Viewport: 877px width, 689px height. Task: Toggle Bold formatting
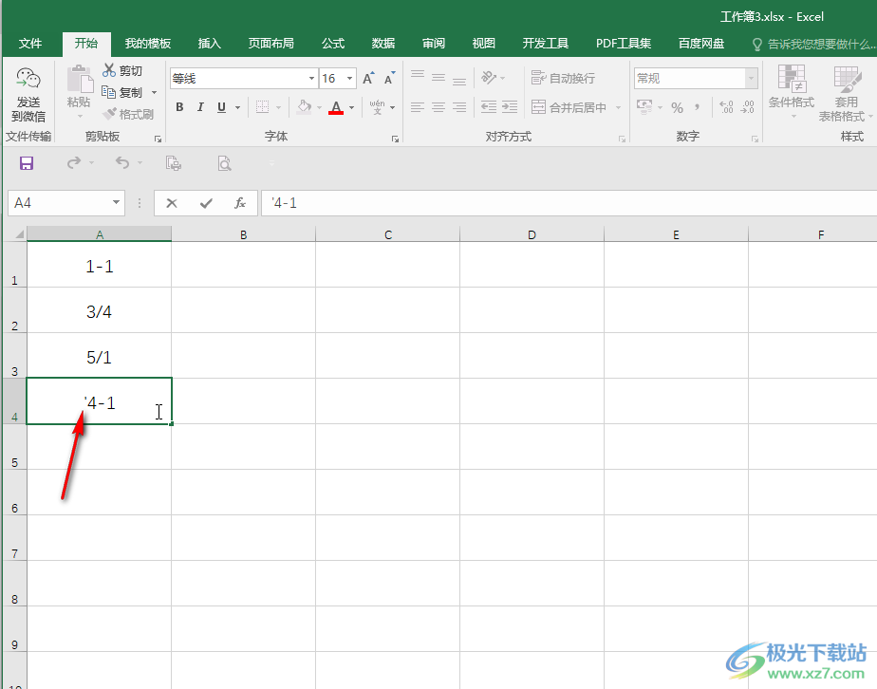pyautogui.click(x=179, y=107)
